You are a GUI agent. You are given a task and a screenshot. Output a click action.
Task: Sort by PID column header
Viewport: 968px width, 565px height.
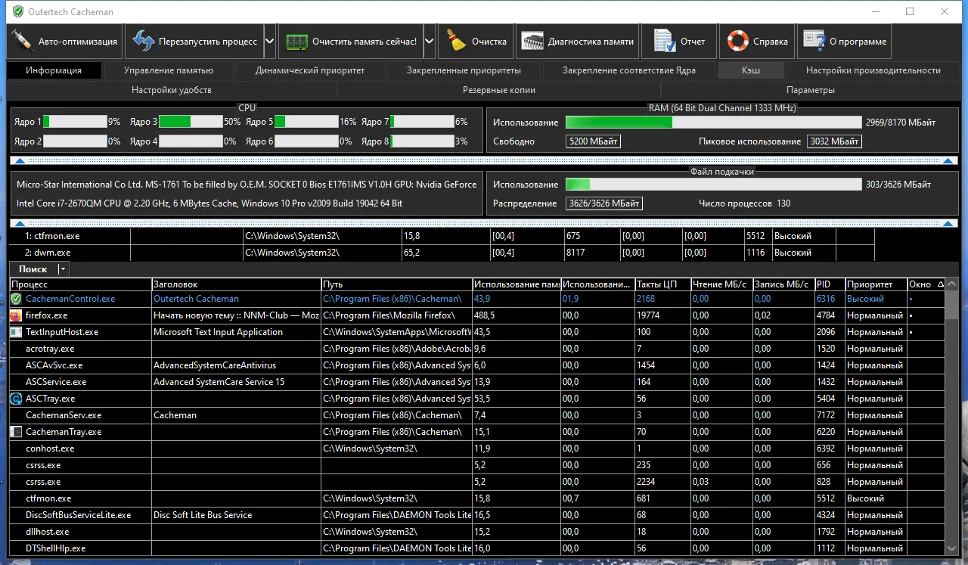point(830,284)
